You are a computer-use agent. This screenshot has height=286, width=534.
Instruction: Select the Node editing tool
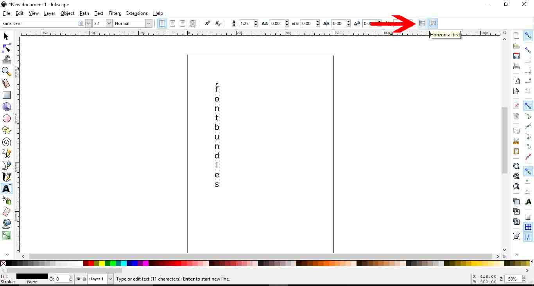[6, 48]
